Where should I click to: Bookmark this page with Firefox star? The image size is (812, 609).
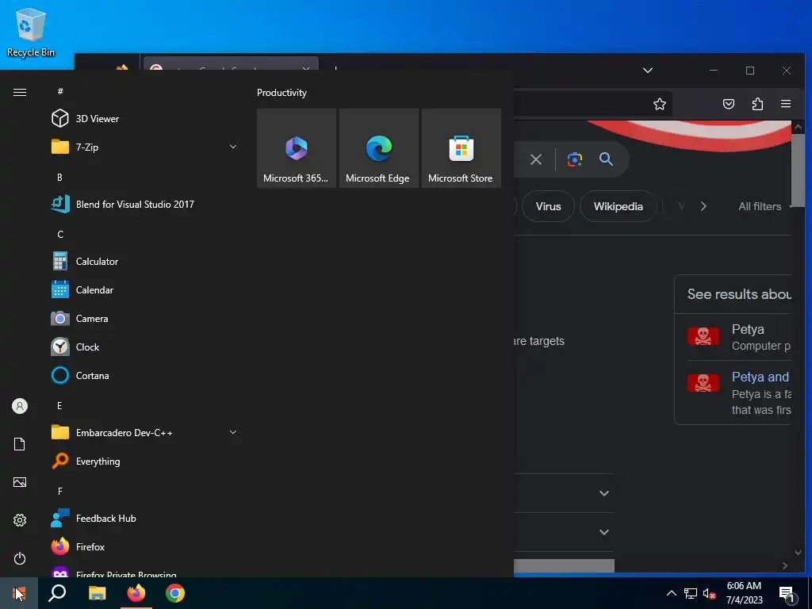(659, 104)
